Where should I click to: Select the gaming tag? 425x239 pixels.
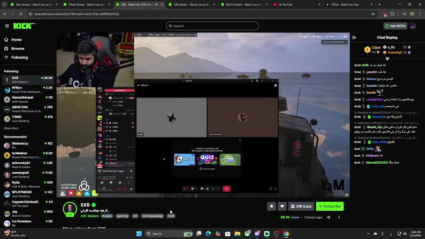123,216
